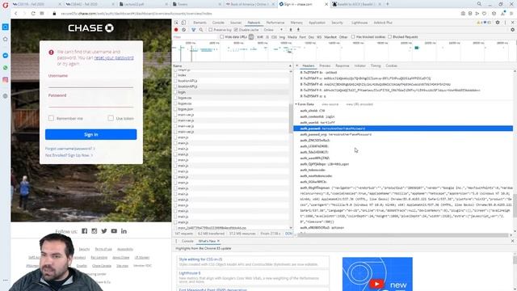Click Not Enrolled? Sign Up Now link
Screen dimensions: 517x291
(x=69, y=155)
